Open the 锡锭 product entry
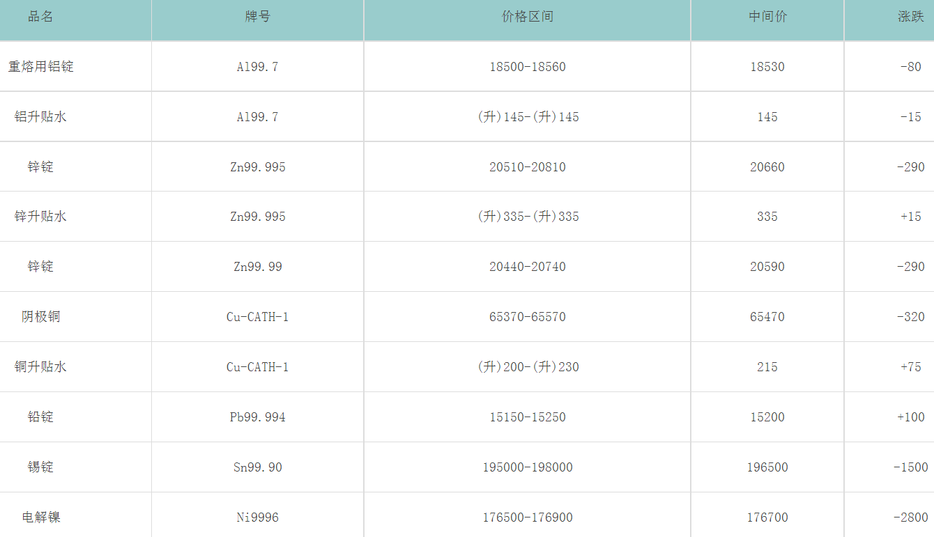934x537 pixels. tap(40, 467)
